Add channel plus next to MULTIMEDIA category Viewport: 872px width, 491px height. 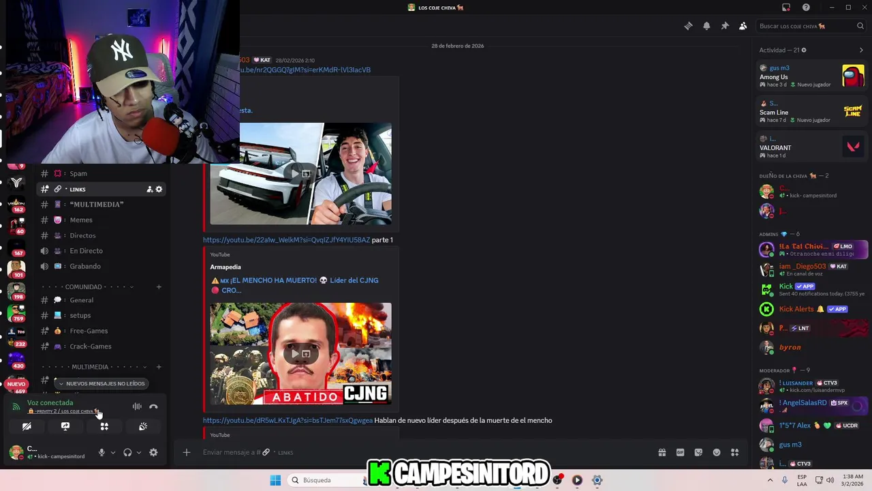click(x=159, y=367)
